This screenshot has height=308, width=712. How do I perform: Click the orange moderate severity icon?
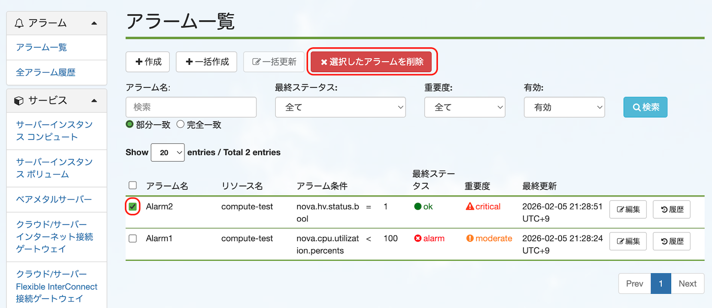coord(470,238)
